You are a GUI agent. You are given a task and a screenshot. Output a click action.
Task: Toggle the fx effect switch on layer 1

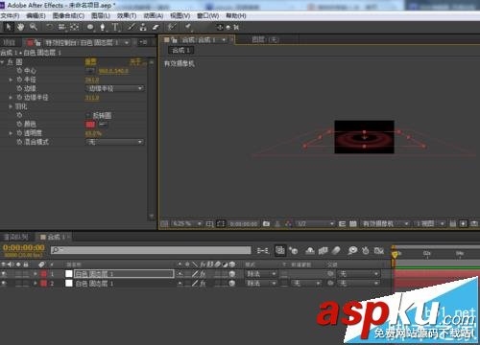[203, 274]
